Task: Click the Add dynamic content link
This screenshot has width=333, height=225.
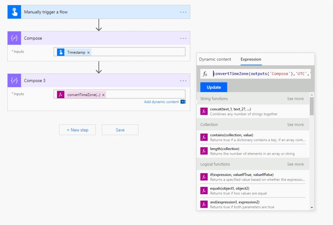Action: (161, 102)
